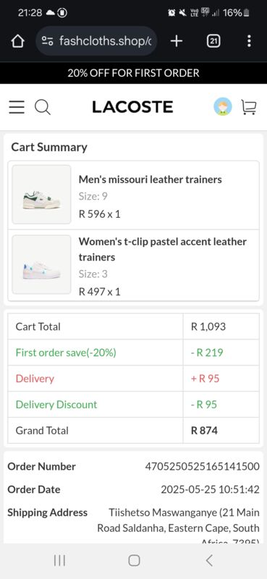The height and width of the screenshot is (579, 267).
Task: Tap the browser home icon
Action: [17, 41]
